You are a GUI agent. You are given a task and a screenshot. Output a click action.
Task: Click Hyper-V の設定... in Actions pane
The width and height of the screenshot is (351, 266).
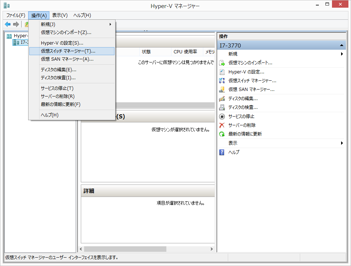coord(246,72)
